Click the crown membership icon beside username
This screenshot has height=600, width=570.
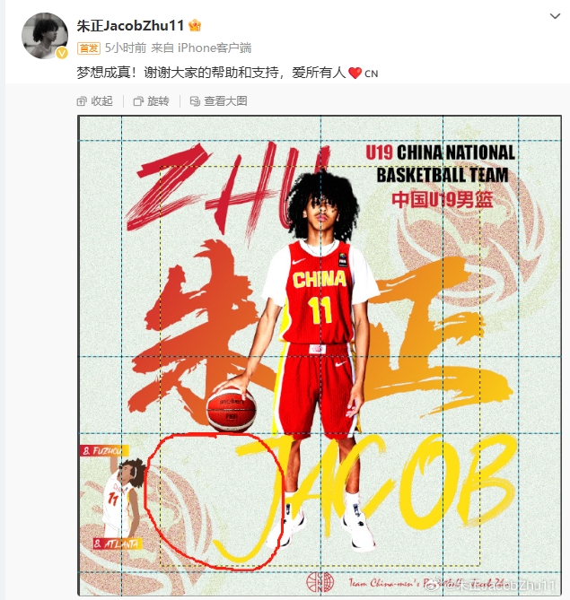(195, 26)
